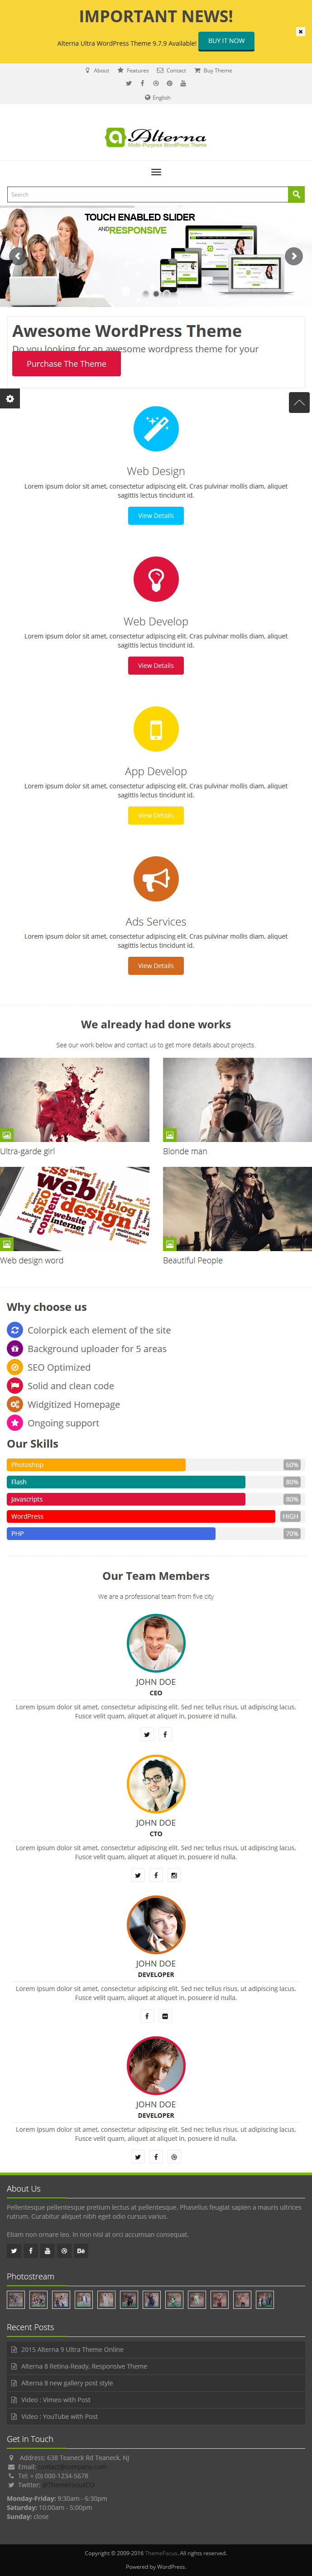Click the green search magnifier icon
The width and height of the screenshot is (312, 2576).
(296, 194)
